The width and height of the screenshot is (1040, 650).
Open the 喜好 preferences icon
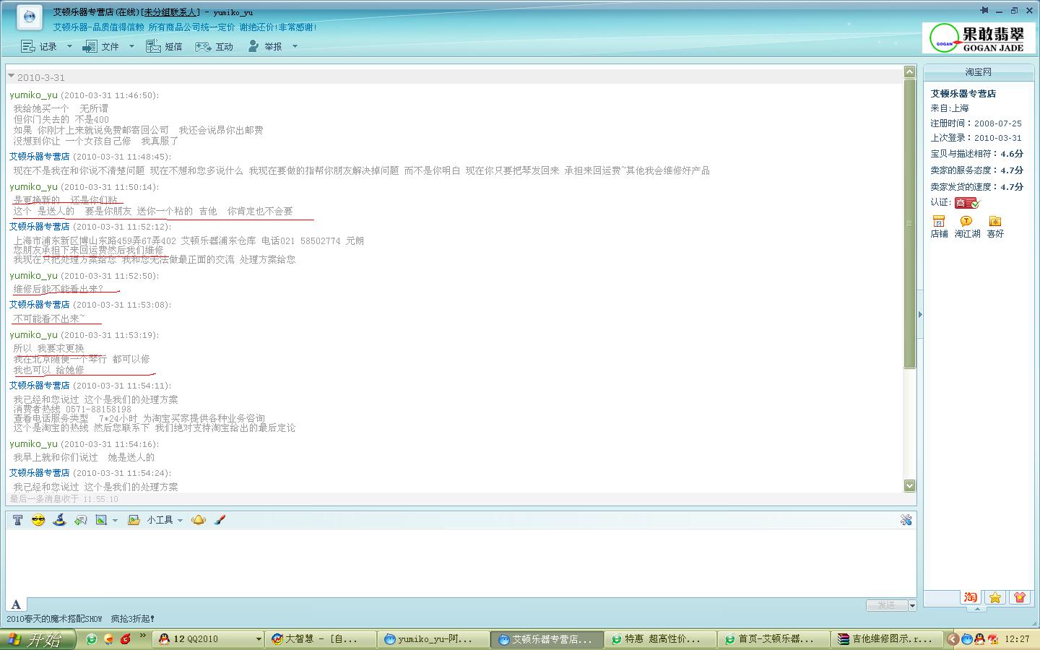click(x=995, y=227)
